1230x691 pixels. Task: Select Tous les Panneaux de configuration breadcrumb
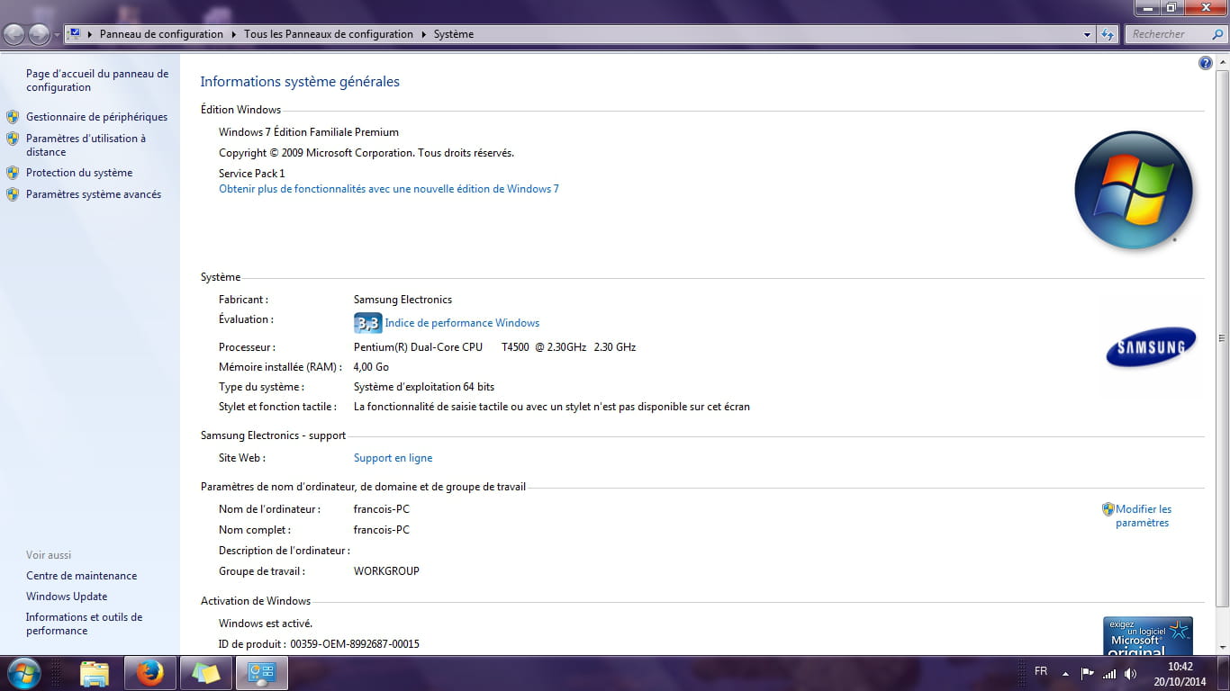[329, 34]
